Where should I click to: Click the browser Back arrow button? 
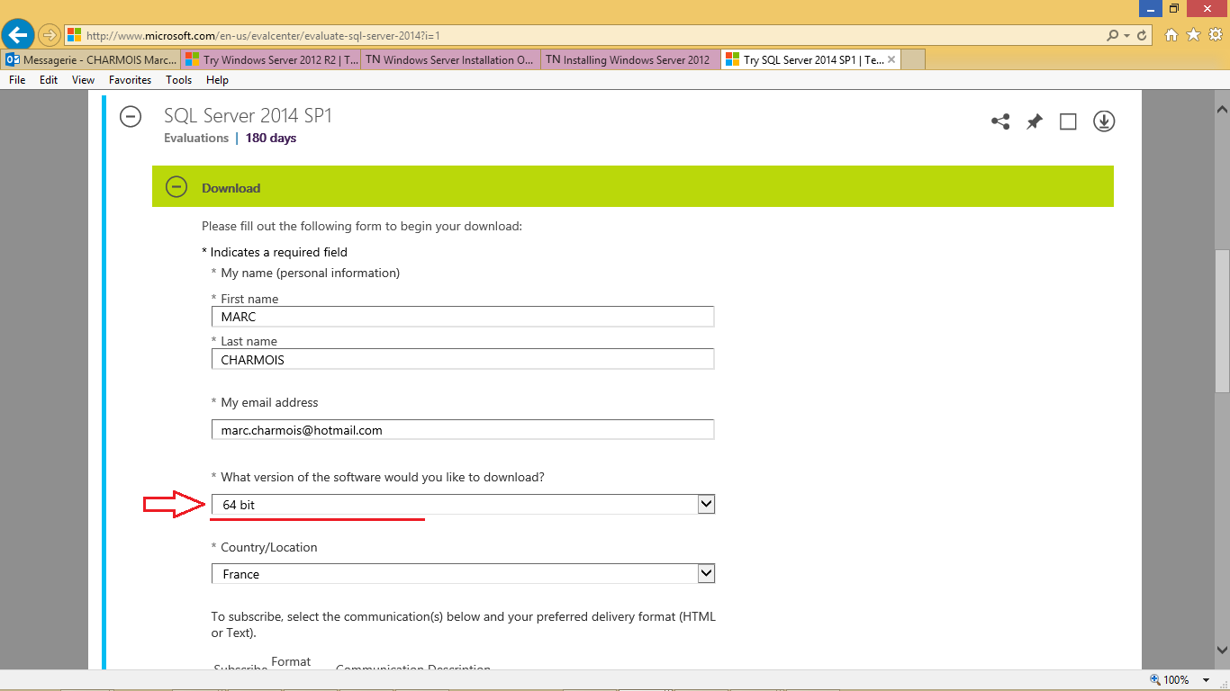pos(18,35)
